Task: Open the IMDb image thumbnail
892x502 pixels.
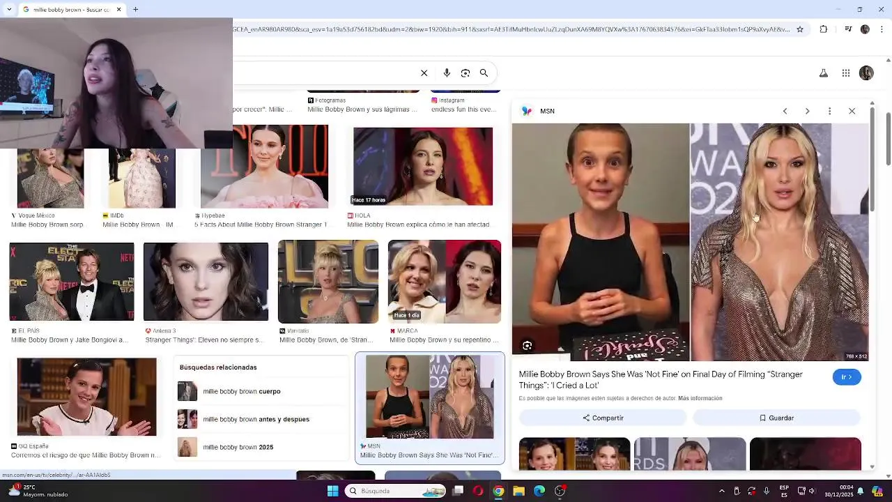Action: (x=142, y=178)
